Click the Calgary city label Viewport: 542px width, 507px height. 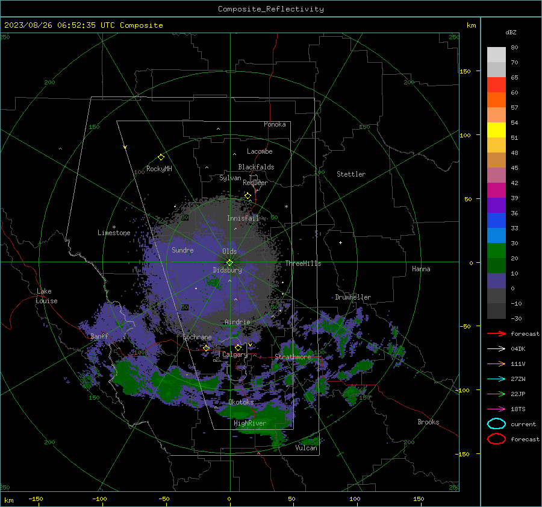coord(235,354)
